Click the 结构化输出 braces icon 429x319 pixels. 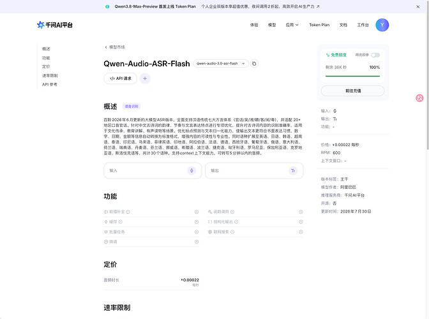[210, 221]
